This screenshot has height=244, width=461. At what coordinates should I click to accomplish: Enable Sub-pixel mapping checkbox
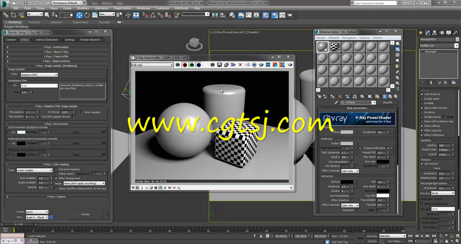tap(56, 169)
